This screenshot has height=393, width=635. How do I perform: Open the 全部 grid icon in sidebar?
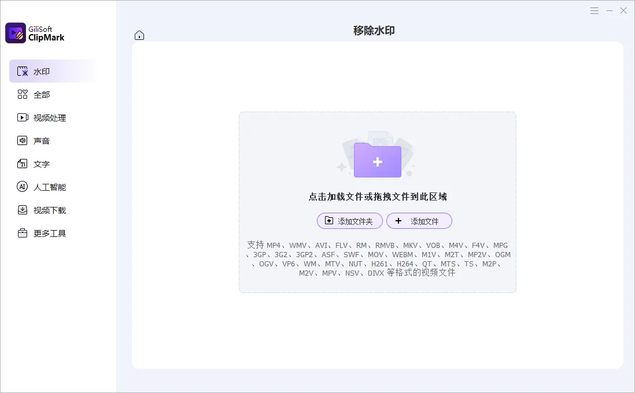[x=23, y=95]
